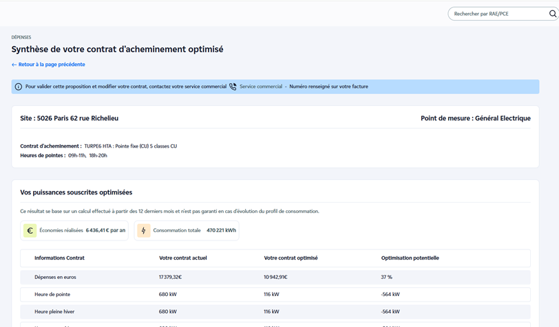Viewport: 559px width, 327px height.
Task: Select the Informations Contrat column header
Action: (59, 258)
